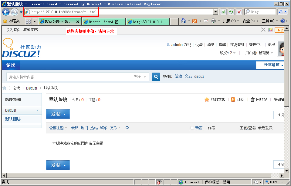The height and width of the screenshot is (186, 291).
Task: Click the top 发帖 button
Action: pos(58,114)
